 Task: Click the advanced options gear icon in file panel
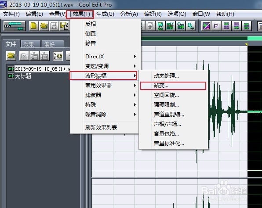(x=58, y=56)
